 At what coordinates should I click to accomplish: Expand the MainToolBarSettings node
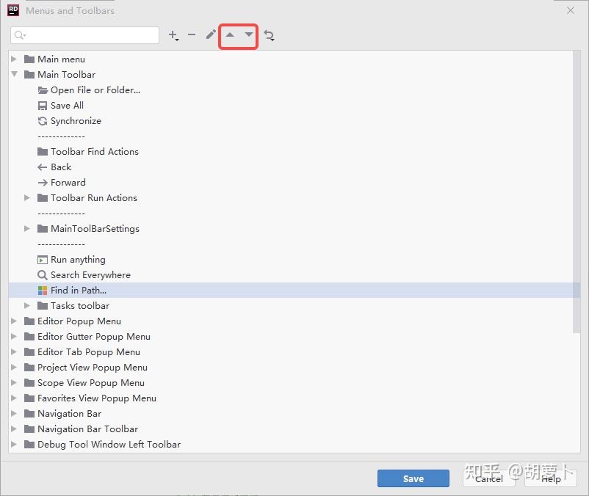(27, 228)
